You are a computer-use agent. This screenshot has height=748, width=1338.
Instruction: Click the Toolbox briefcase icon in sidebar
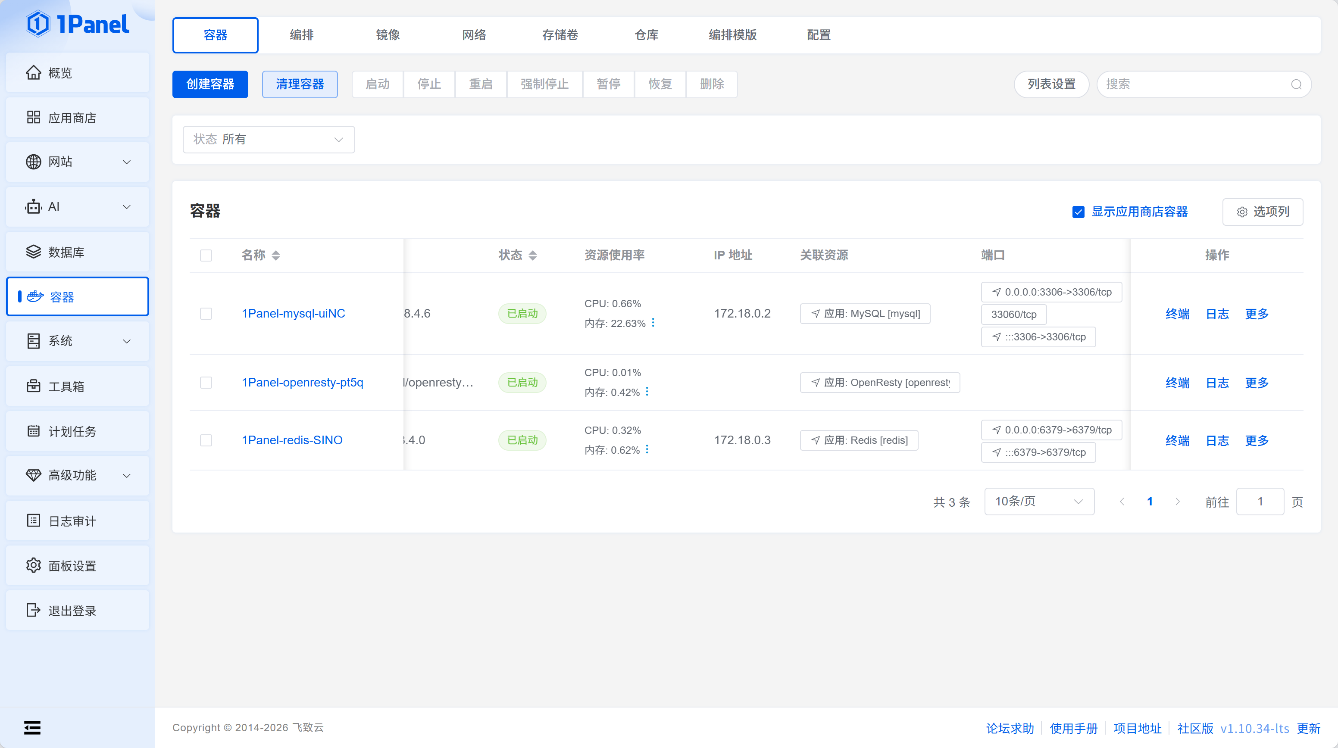point(33,386)
